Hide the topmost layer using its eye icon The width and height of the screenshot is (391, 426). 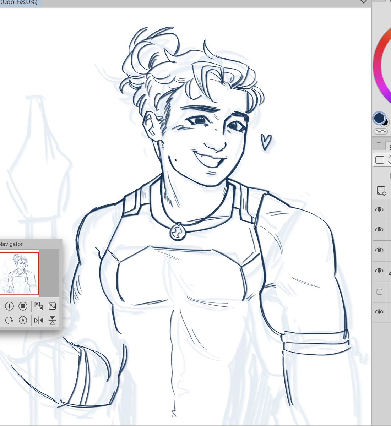tap(379, 209)
